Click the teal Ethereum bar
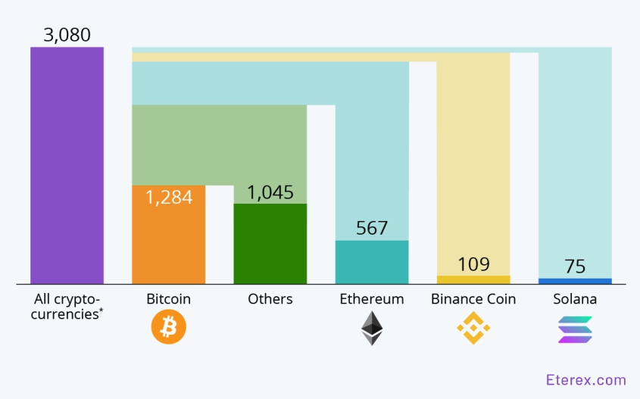640x399 pixels. tap(371, 262)
